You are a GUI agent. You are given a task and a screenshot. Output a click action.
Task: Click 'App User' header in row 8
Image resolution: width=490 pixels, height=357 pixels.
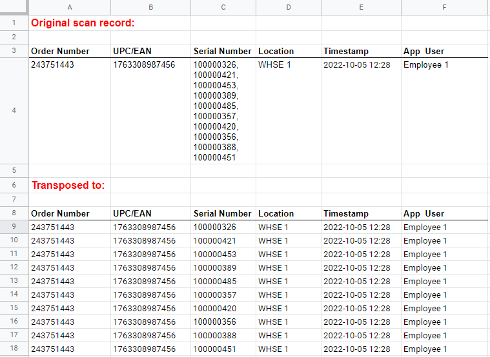click(424, 213)
